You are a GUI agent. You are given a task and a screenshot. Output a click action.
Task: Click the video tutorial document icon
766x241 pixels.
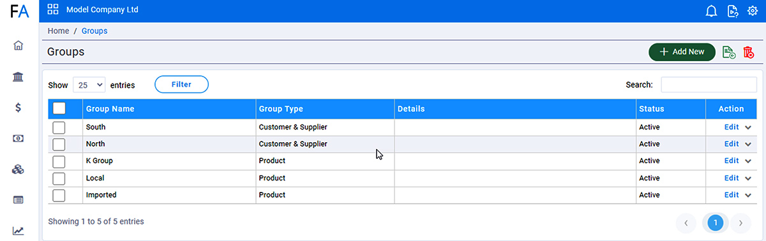point(732,11)
